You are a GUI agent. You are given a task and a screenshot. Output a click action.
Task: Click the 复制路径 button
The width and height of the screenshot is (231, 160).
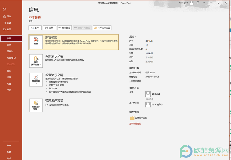tap(64, 28)
